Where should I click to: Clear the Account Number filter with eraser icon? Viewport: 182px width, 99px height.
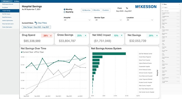pyautogui.click(x=179, y=78)
